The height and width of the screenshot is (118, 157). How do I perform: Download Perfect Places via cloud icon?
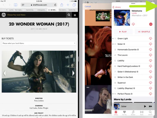click(x=151, y=94)
